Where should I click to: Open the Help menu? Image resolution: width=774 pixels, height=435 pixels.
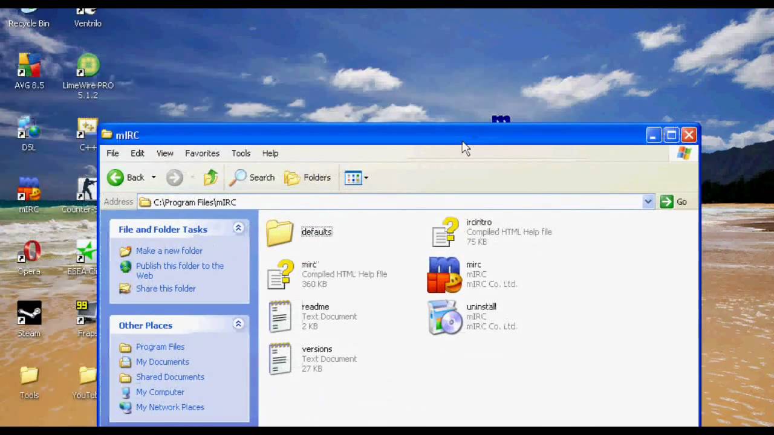[270, 153]
